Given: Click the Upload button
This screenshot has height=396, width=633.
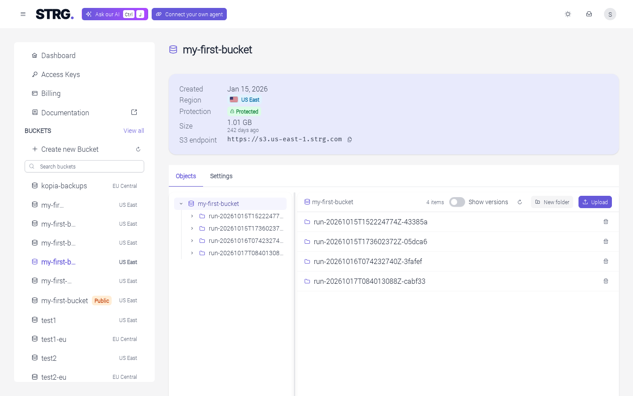Looking at the screenshot, I should (595, 202).
